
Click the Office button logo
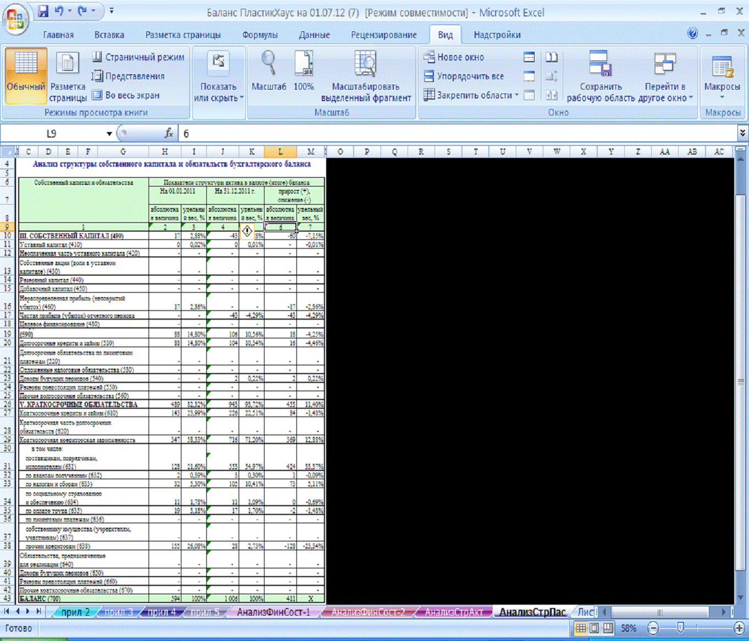pyautogui.click(x=16, y=19)
